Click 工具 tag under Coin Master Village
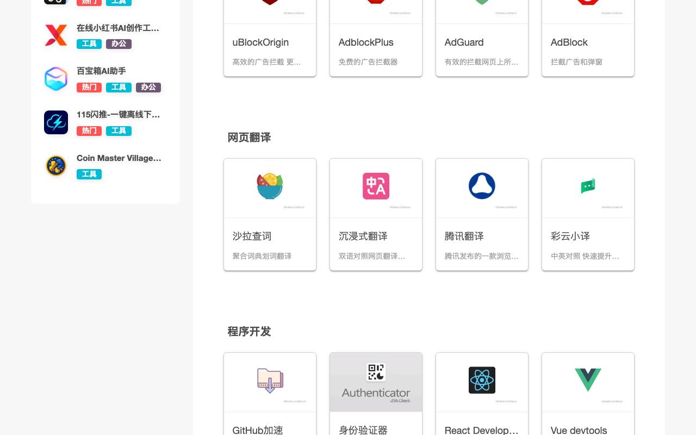Image resolution: width=696 pixels, height=435 pixels. [x=89, y=174]
